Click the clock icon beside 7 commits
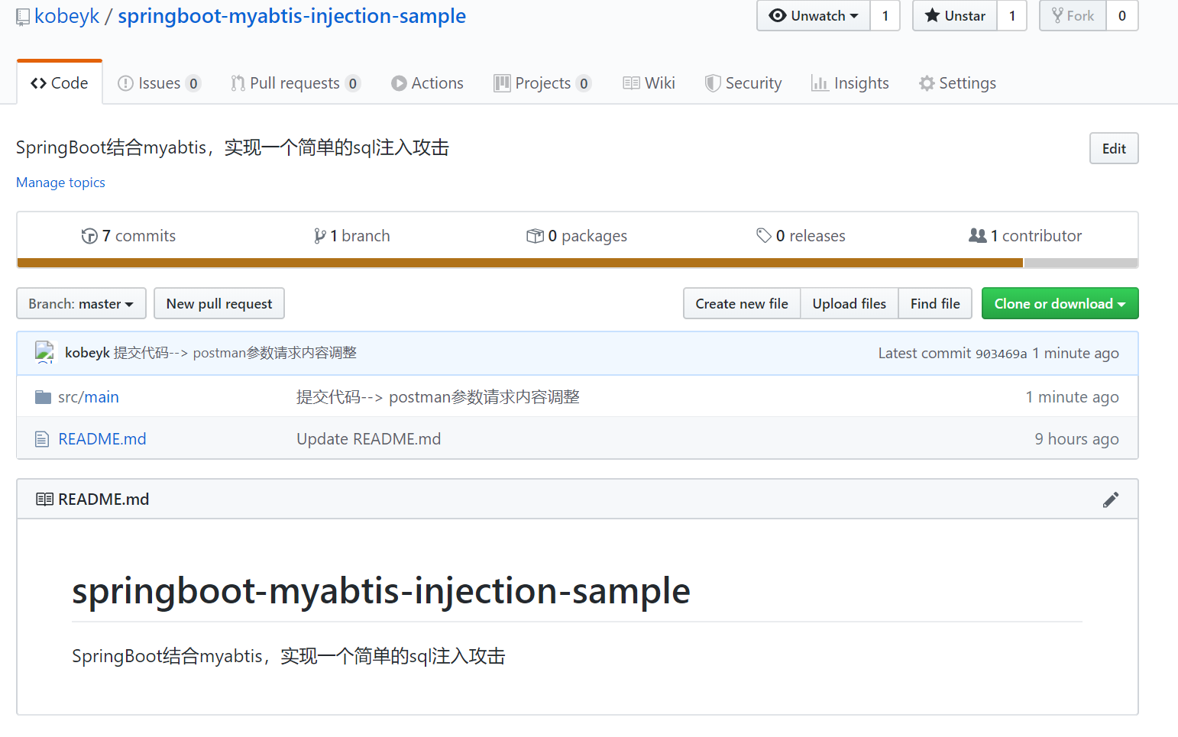1178x737 pixels. (89, 235)
